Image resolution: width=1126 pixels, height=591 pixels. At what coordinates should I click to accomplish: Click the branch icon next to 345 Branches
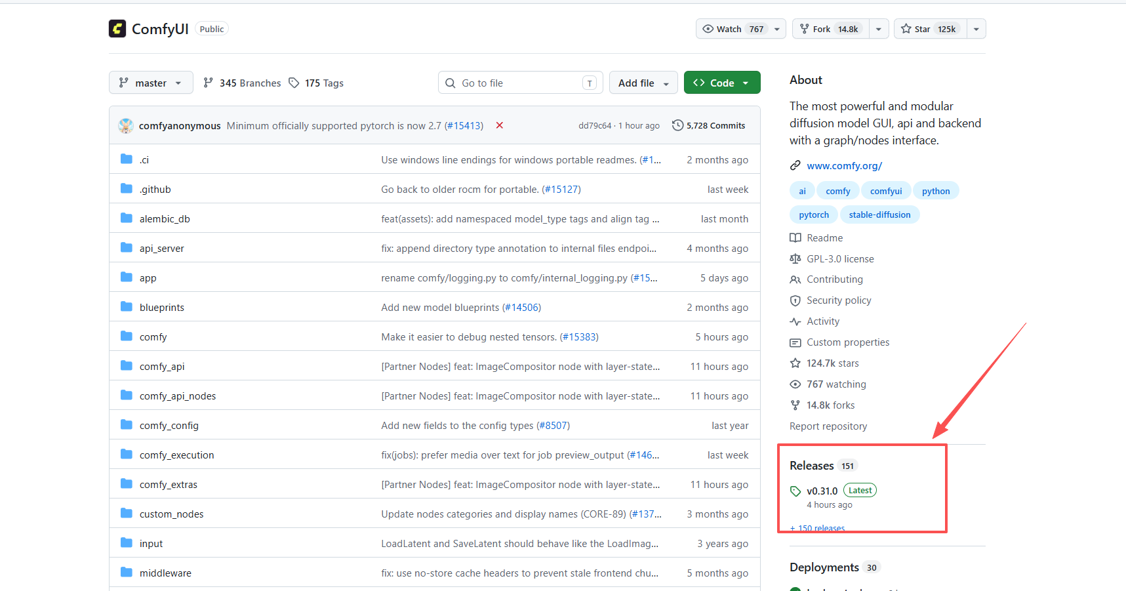209,83
